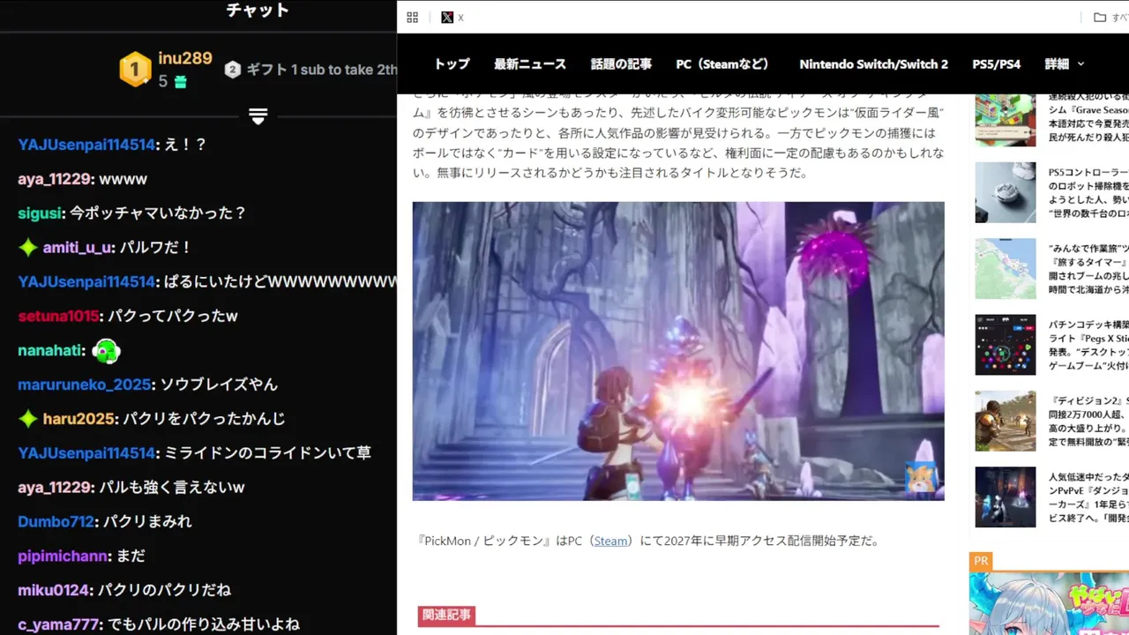This screenshot has height=635, width=1129.
Task: Open the X bookmark in bookmarks bar
Action: [x=452, y=18]
